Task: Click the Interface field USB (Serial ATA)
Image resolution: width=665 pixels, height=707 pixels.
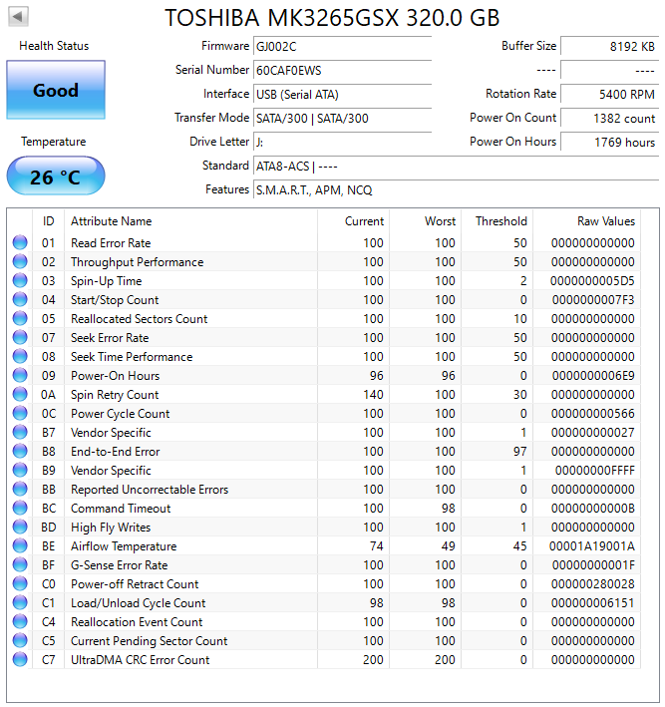Action: click(342, 95)
